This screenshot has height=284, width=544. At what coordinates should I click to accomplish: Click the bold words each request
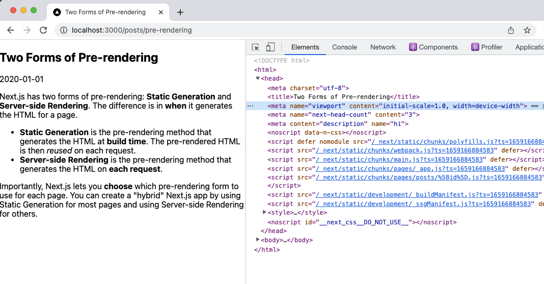(x=134, y=169)
